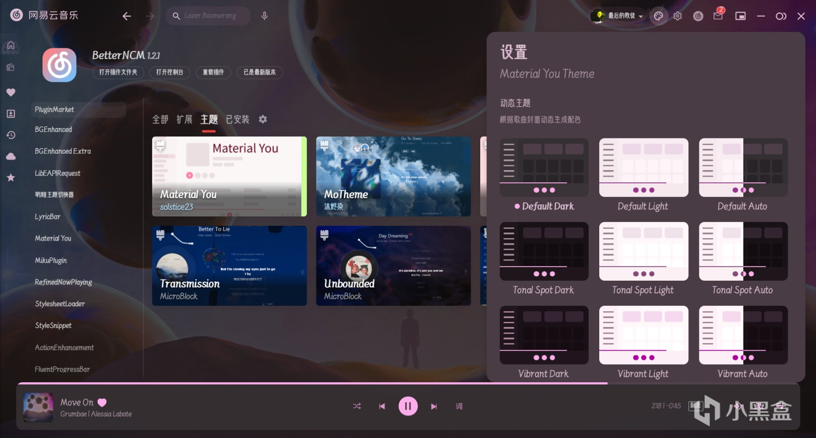Open the plugin market settings gear
The image size is (816, 438).
click(x=263, y=119)
